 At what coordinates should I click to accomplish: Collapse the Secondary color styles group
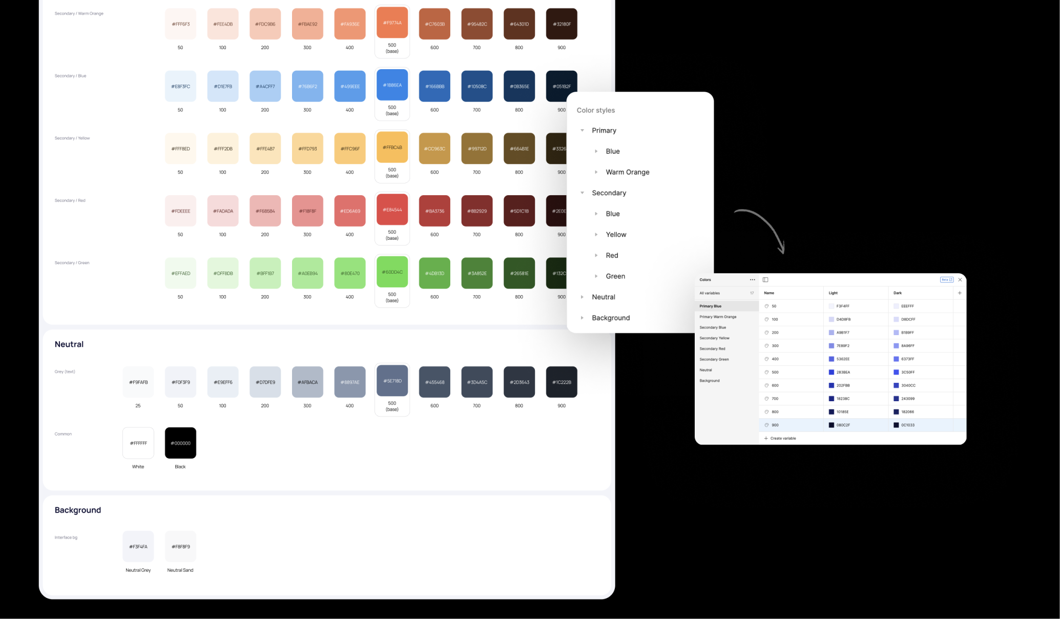(x=582, y=193)
